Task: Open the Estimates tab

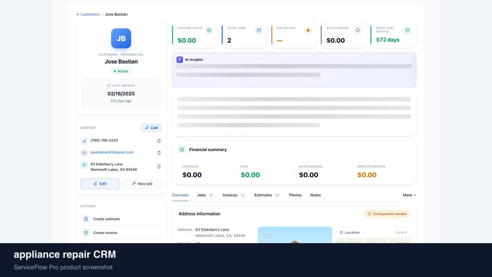Action: 267,195
